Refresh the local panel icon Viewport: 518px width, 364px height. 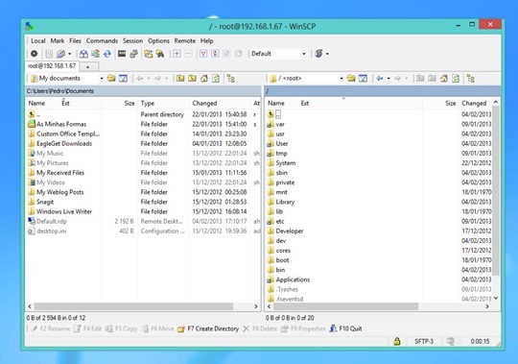tap(216, 79)
